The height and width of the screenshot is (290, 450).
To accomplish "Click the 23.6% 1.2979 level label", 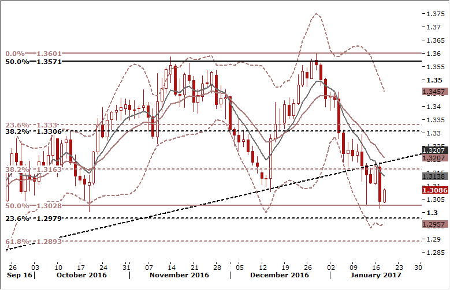I will coord(34,219).
